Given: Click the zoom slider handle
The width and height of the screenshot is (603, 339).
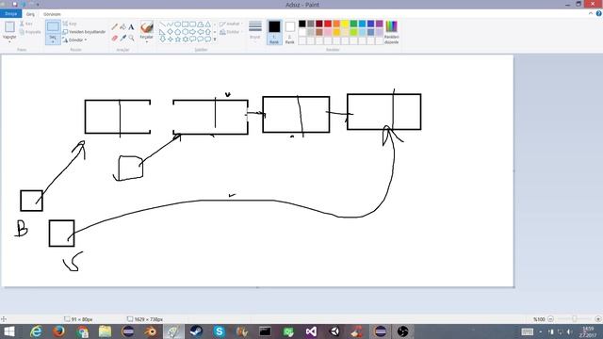Looking at the screenshot, I should (574, 319).
